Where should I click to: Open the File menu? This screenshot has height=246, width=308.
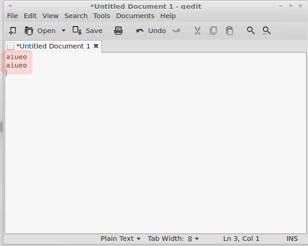tap(13, 16)
